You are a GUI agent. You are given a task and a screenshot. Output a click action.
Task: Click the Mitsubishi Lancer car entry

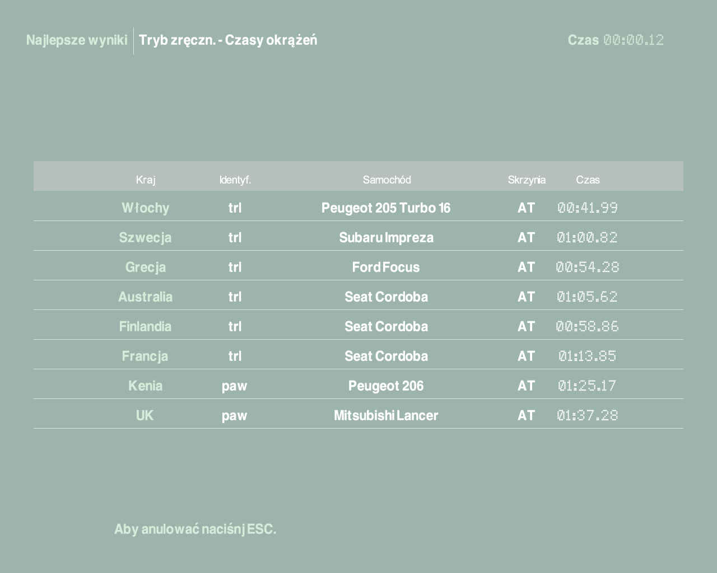coord(386,416)
